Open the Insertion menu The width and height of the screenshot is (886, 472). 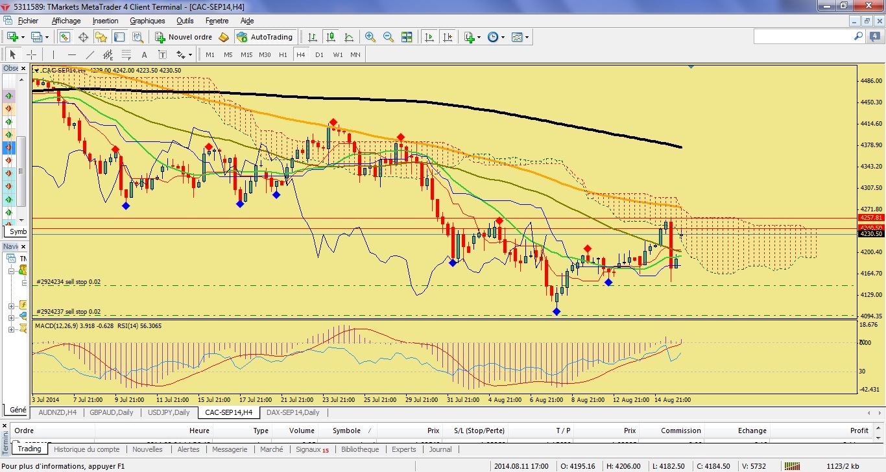pyautogui.click(x=106, y=21)
